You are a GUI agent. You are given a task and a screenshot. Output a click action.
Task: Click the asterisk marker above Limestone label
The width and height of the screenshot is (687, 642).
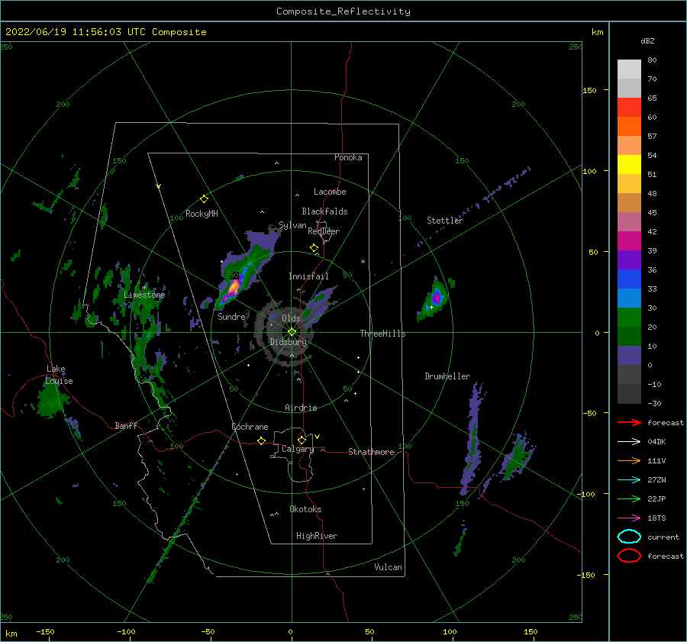click(x=144, y=288)
